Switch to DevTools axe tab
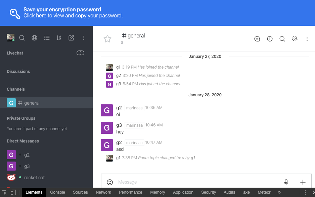 (x=246, y=192)
